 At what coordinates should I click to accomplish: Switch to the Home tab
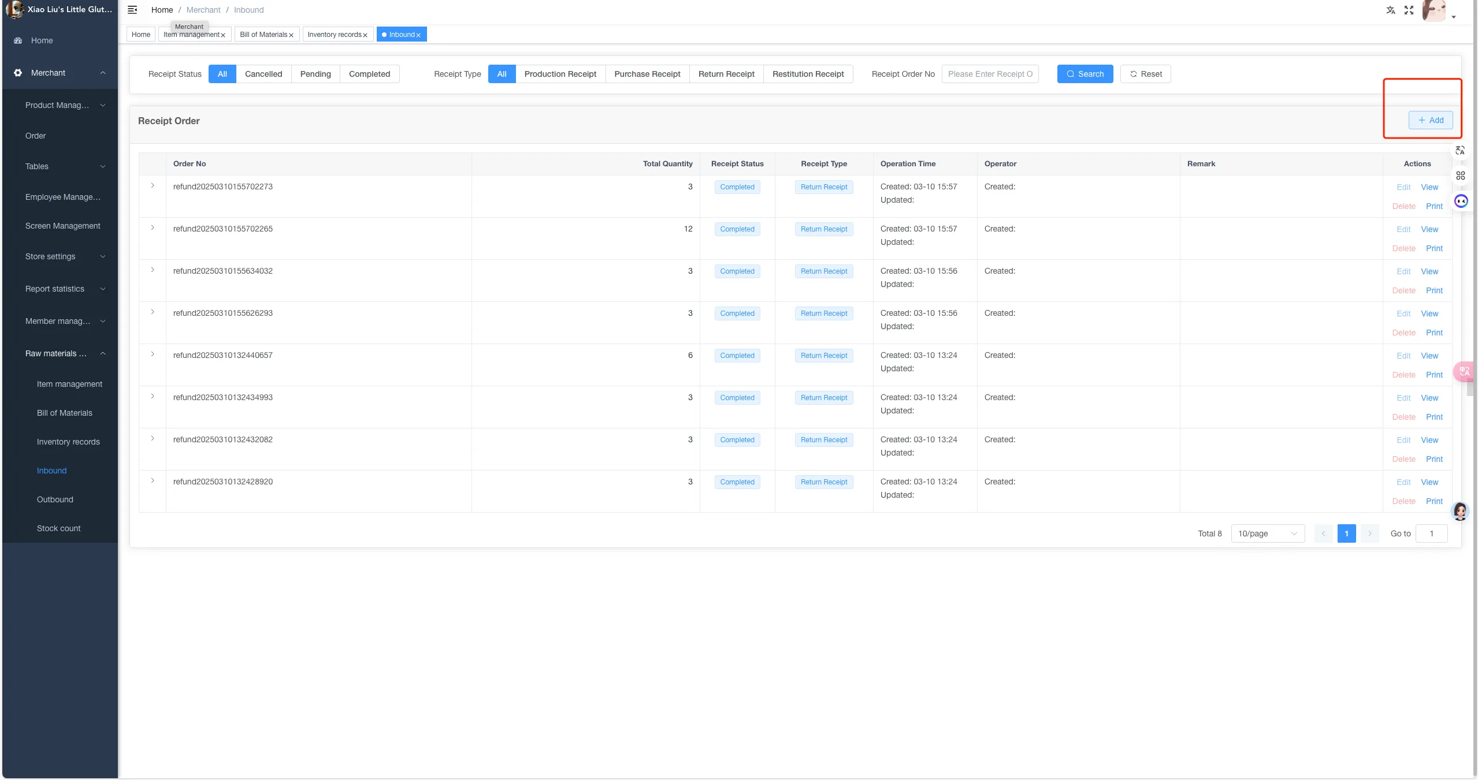141,35
